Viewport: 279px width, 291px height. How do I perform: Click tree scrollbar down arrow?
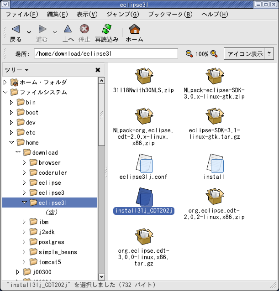[101, 277]
